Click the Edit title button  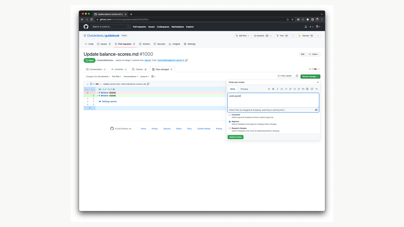(x=302, y=54)
